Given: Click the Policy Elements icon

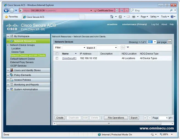Looking at the screenshot, I should point(12,75).
